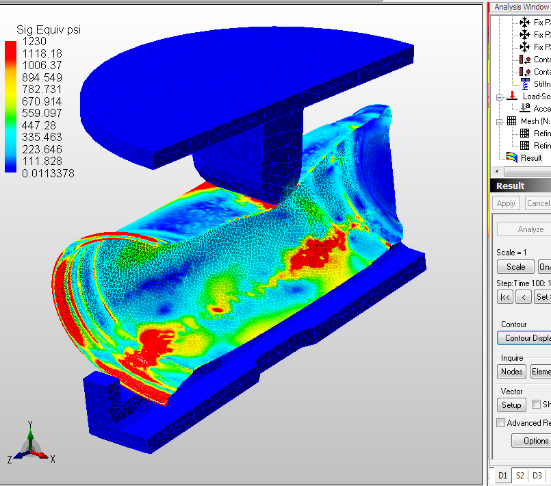Jump to first step with K<< button

pyautogui.click(x=505, y=297)
